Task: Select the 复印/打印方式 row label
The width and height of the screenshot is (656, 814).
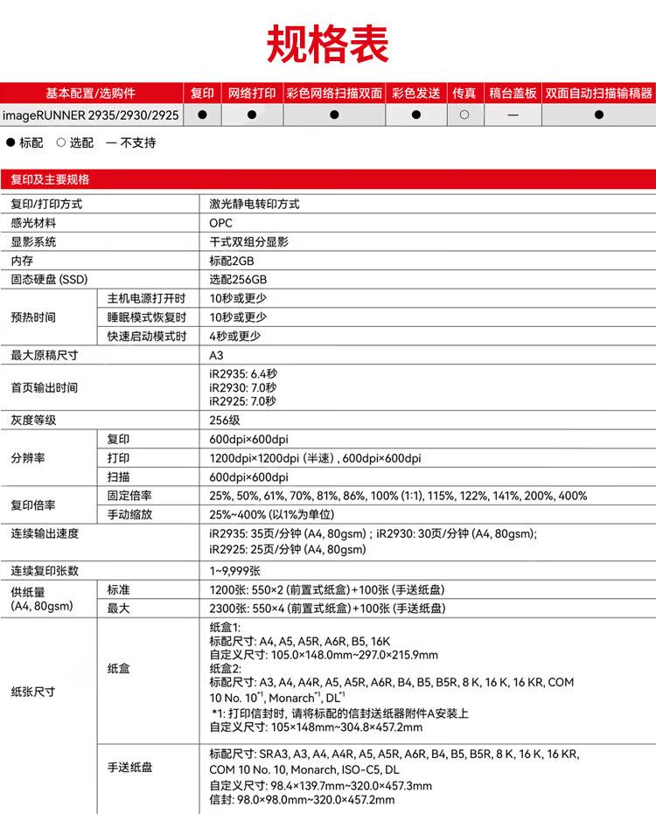Action: point(46,204)
